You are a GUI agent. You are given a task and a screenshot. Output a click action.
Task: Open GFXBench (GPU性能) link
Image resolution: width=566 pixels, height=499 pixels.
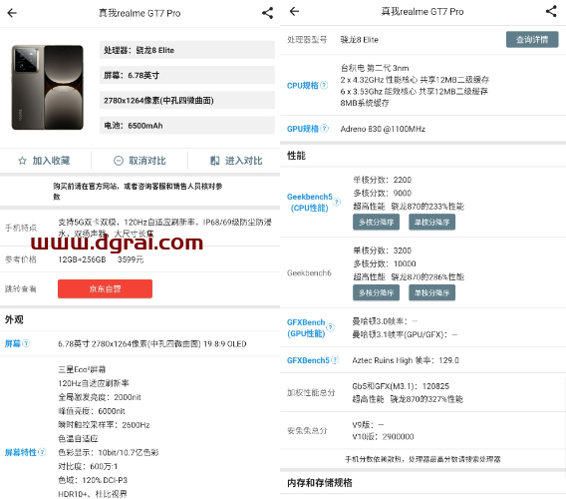point(306,327)
